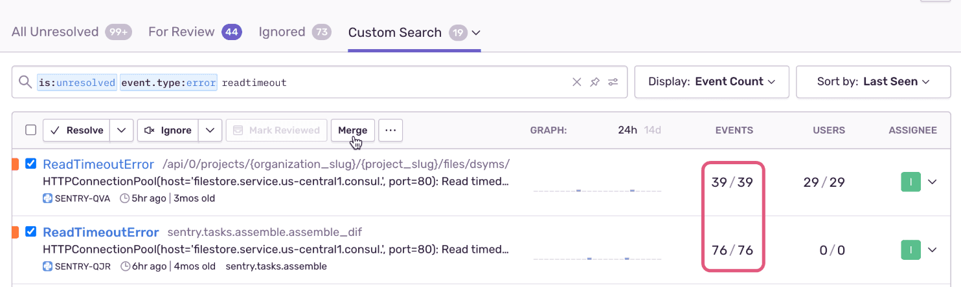
Task: Switch to the For Review tab
Action: coord(181,32)
